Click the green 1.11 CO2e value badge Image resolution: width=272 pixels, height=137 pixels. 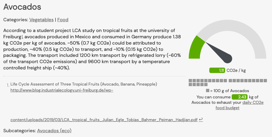pyautogui.click(x=217, y=70)
